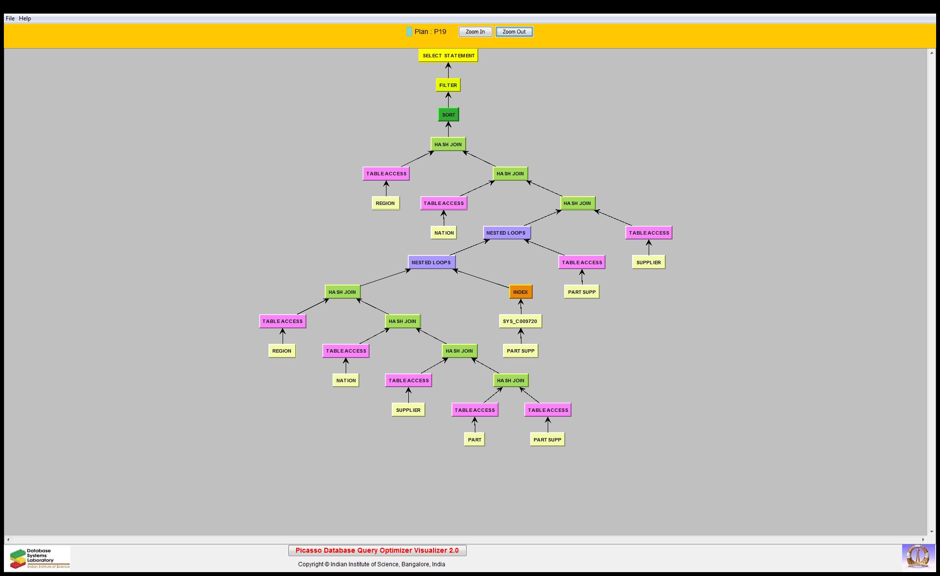Click the horizontal scrollbar left arrow
Image resolution: width=940 pixels, height=576 pixels.
[x=8, y=540]
